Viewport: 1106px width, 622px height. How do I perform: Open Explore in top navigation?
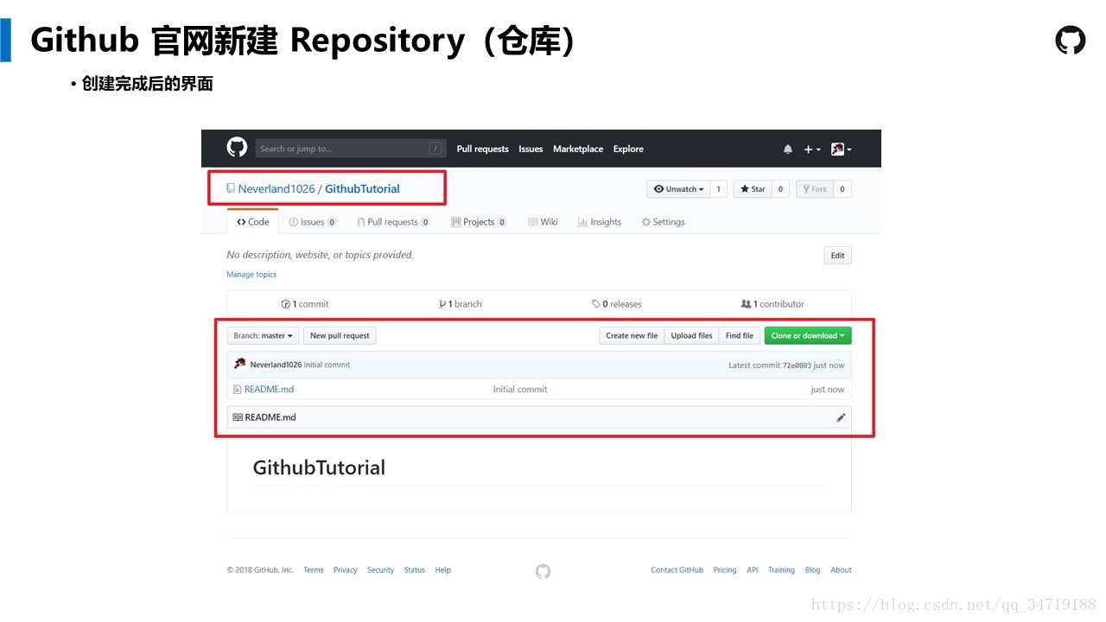pos(628,149)
